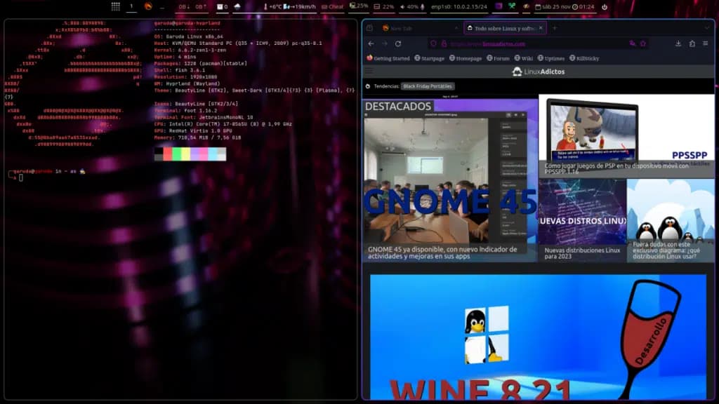Screen dimensions: 719x404
Task: Click the power icon in the top bar
Action: click(x=605, y=7)
